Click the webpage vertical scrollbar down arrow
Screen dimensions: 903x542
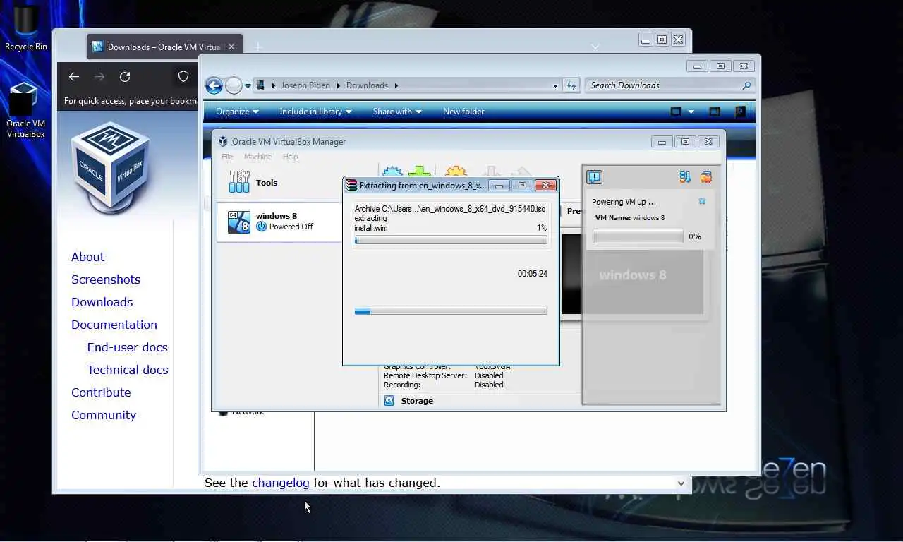click(681, 483)
